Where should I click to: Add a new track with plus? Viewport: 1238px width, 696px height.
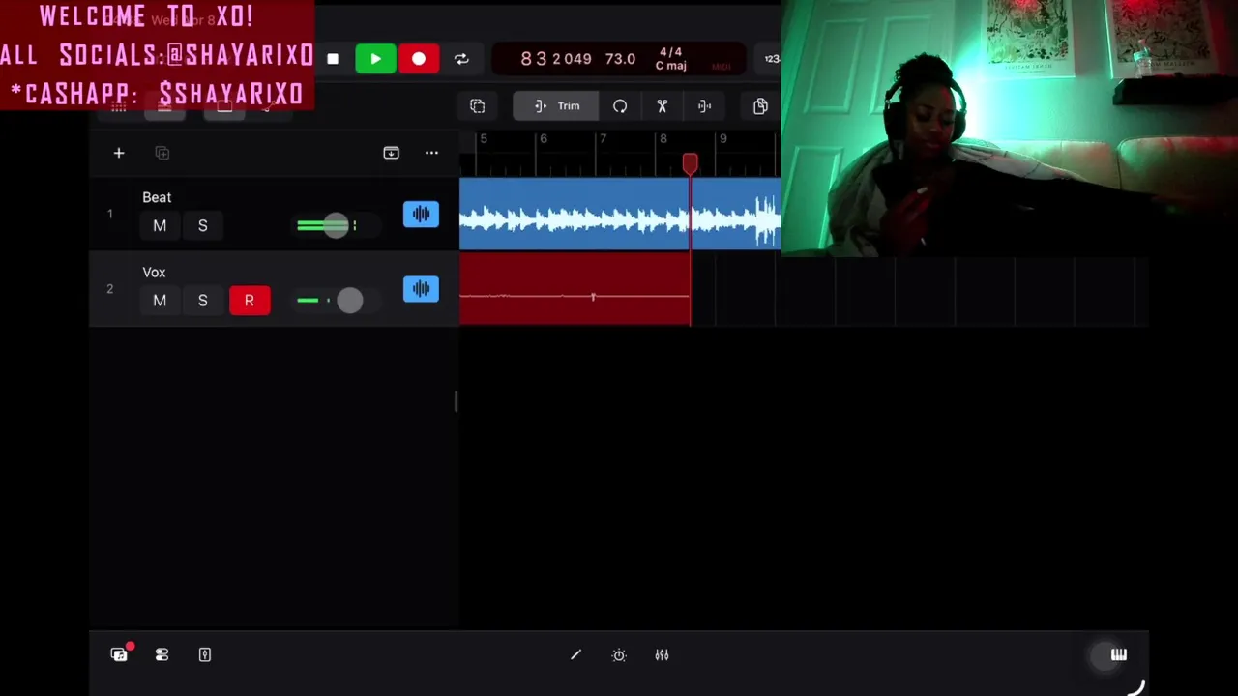tap(119, 153)
